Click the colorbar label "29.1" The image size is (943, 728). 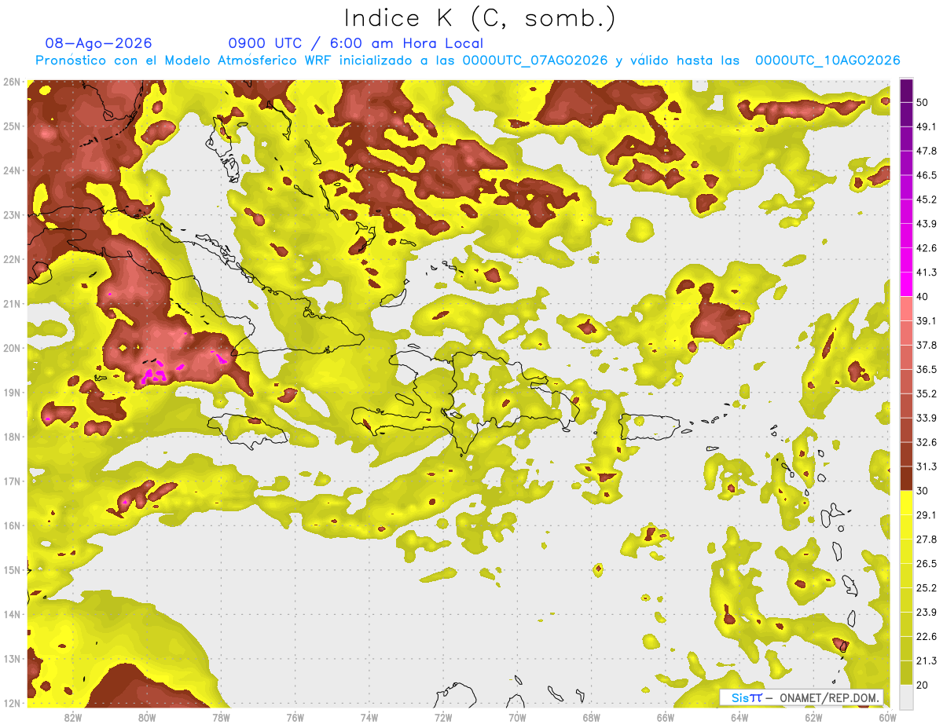(926, 515)
